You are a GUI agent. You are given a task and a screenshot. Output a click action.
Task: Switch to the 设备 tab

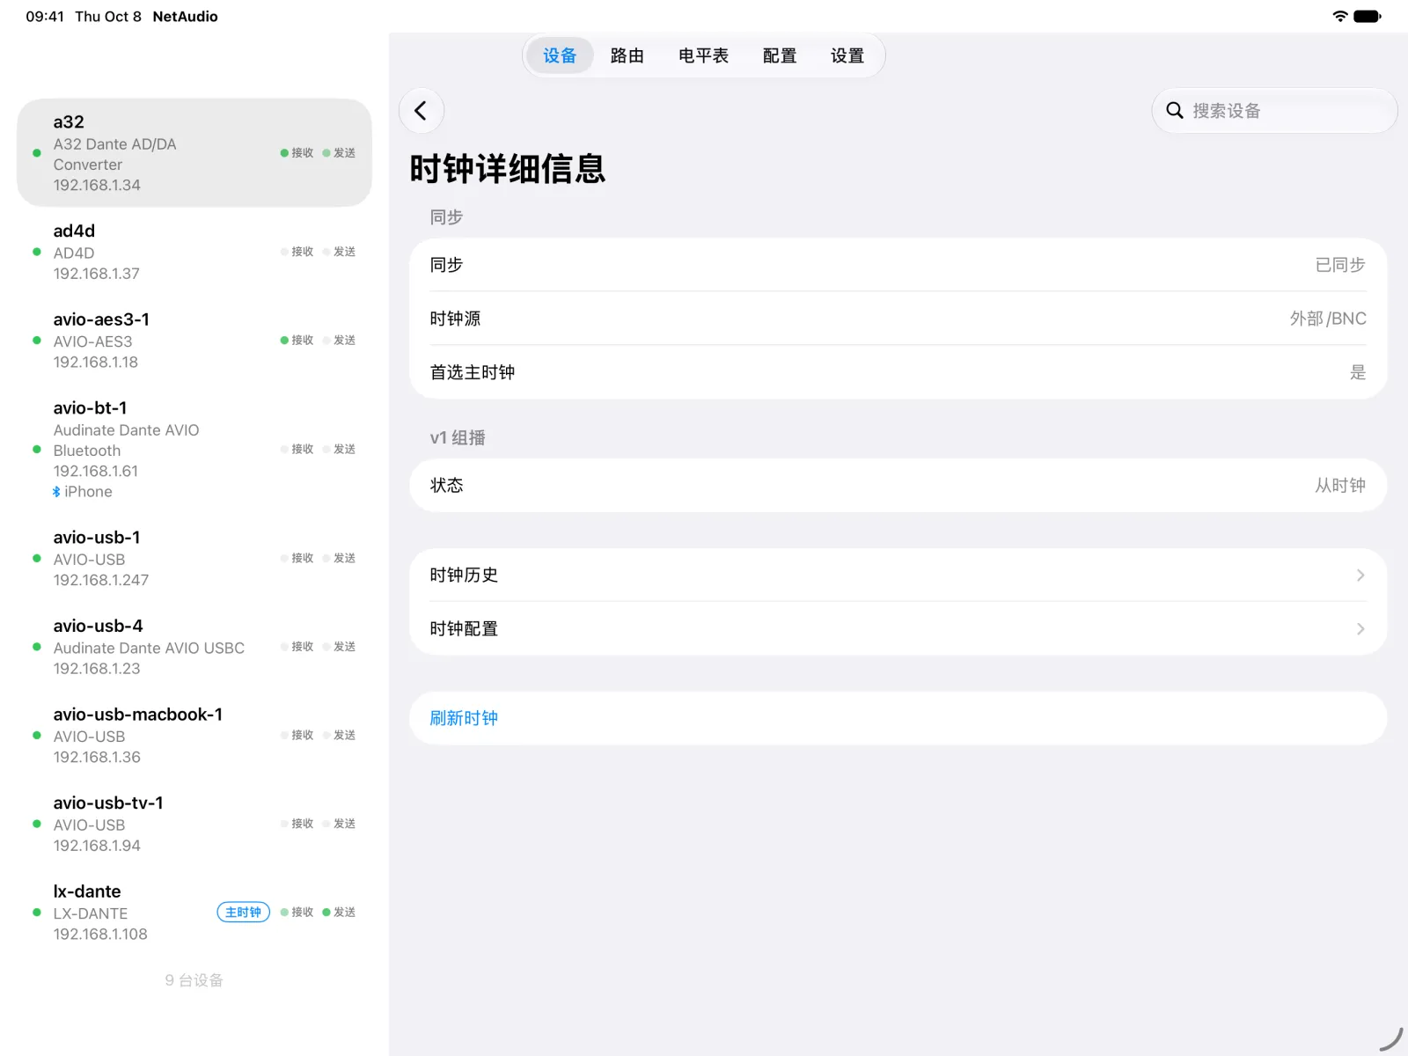pyautogui.click(x=560, y=56)
